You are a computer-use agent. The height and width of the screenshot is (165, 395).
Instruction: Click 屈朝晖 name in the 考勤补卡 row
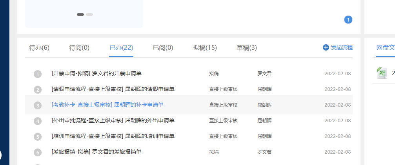click(264, 105)
